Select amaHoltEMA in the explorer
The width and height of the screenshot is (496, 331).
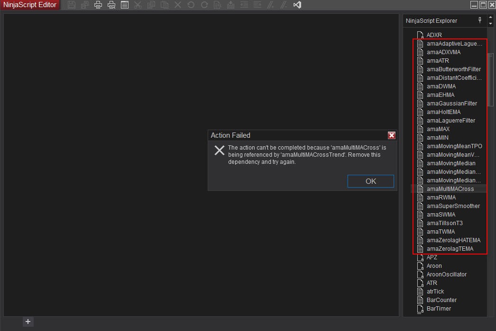click(443, 112)
